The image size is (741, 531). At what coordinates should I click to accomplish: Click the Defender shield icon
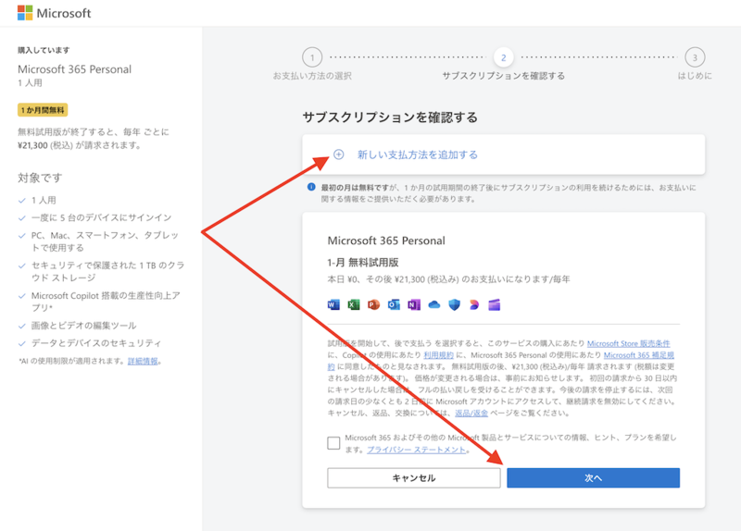pos(454,305)
